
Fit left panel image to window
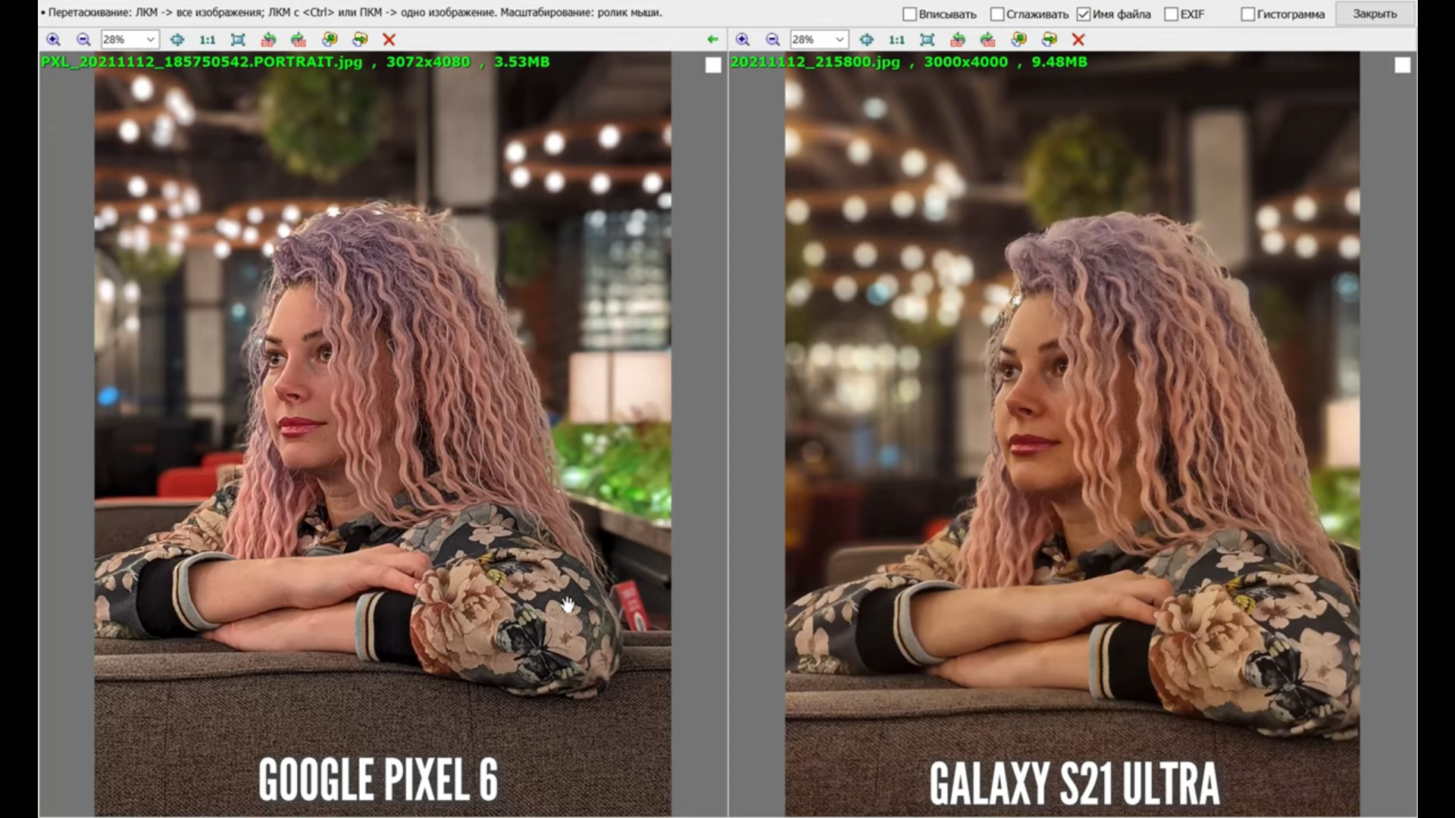238,39
